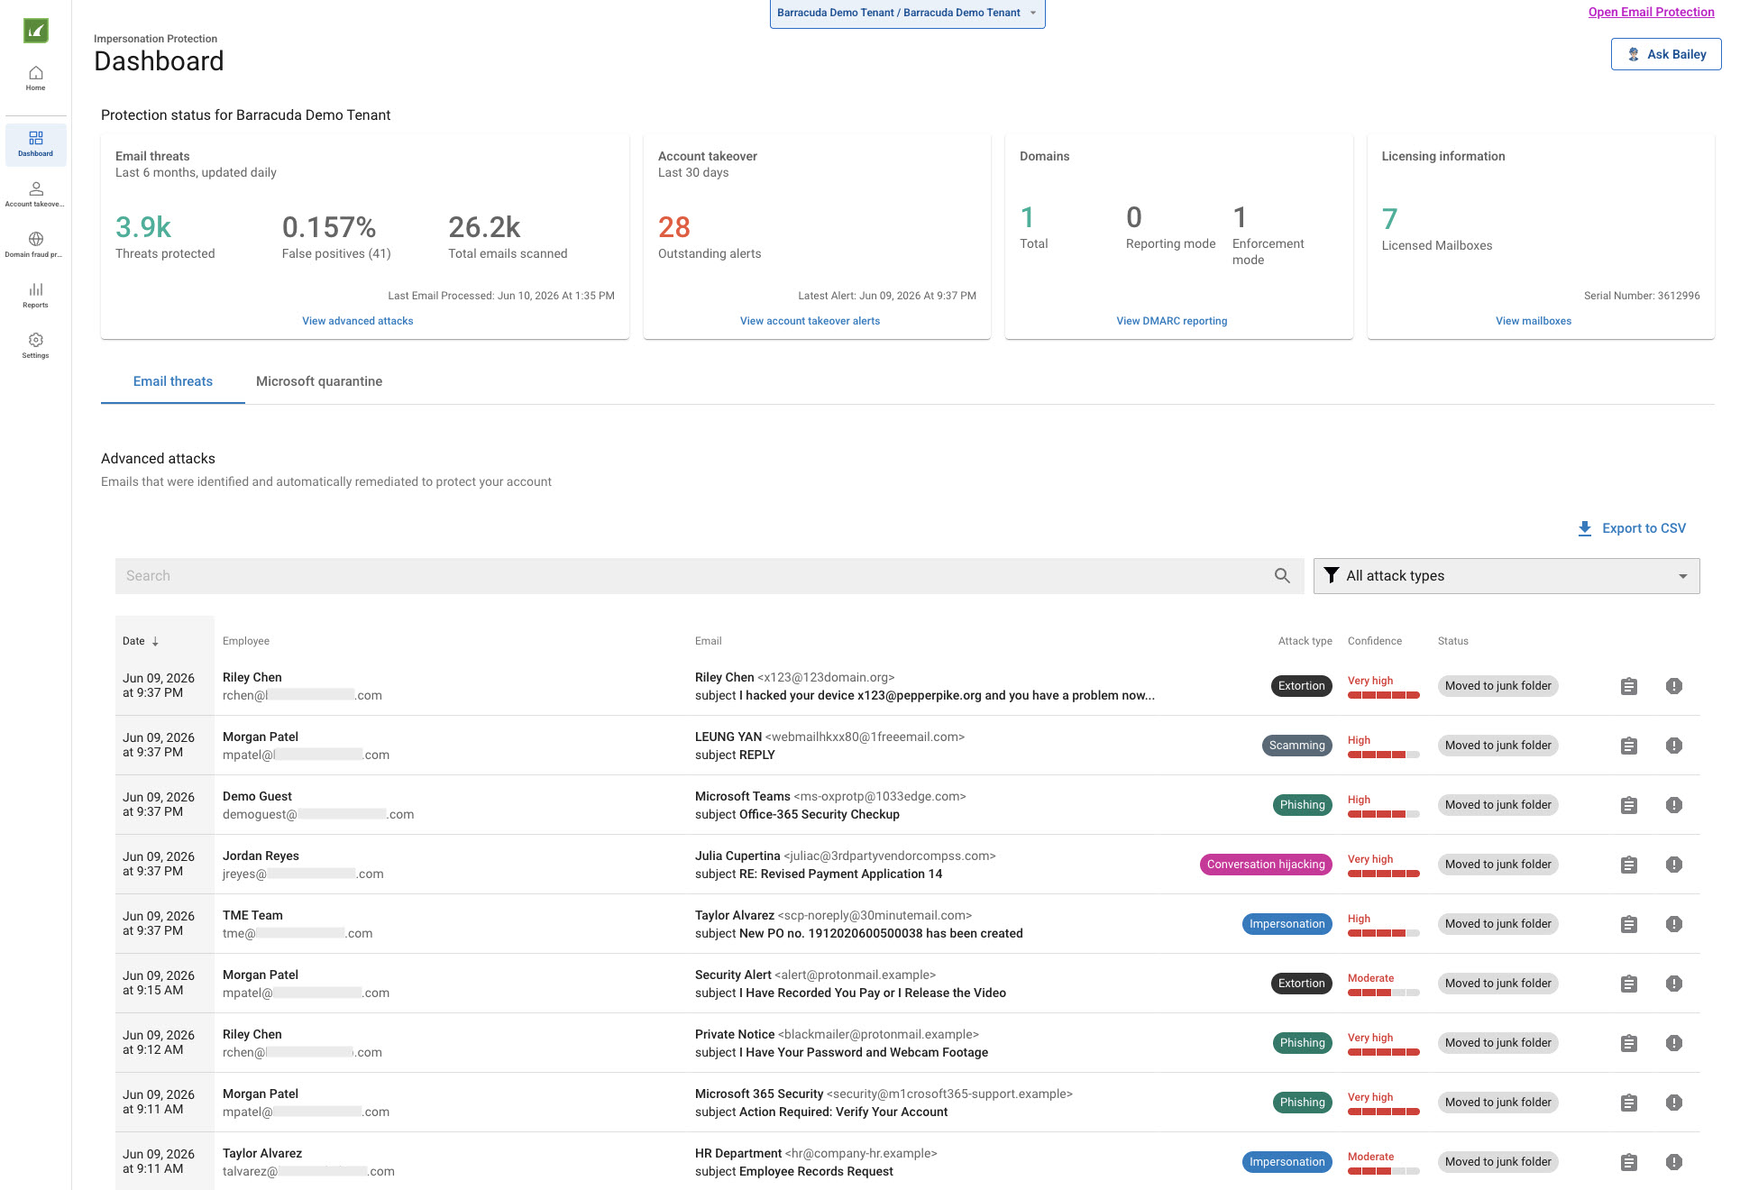The image size is (1740, 1190).
Task: Click the Export to CSV download icon
Action: point(1585,529)
